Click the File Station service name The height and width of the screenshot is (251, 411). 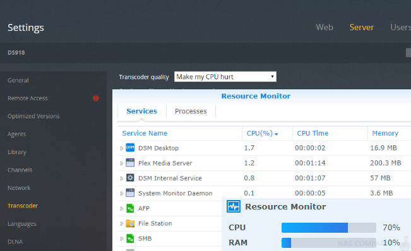pos(155,223)
